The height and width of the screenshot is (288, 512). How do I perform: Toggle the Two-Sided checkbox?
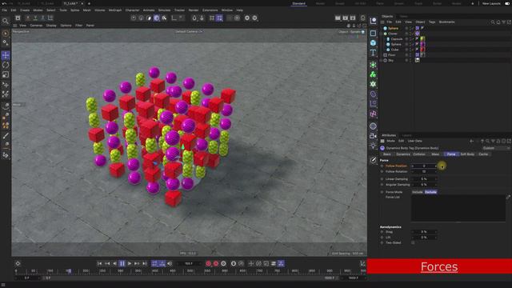coord(413,242)
